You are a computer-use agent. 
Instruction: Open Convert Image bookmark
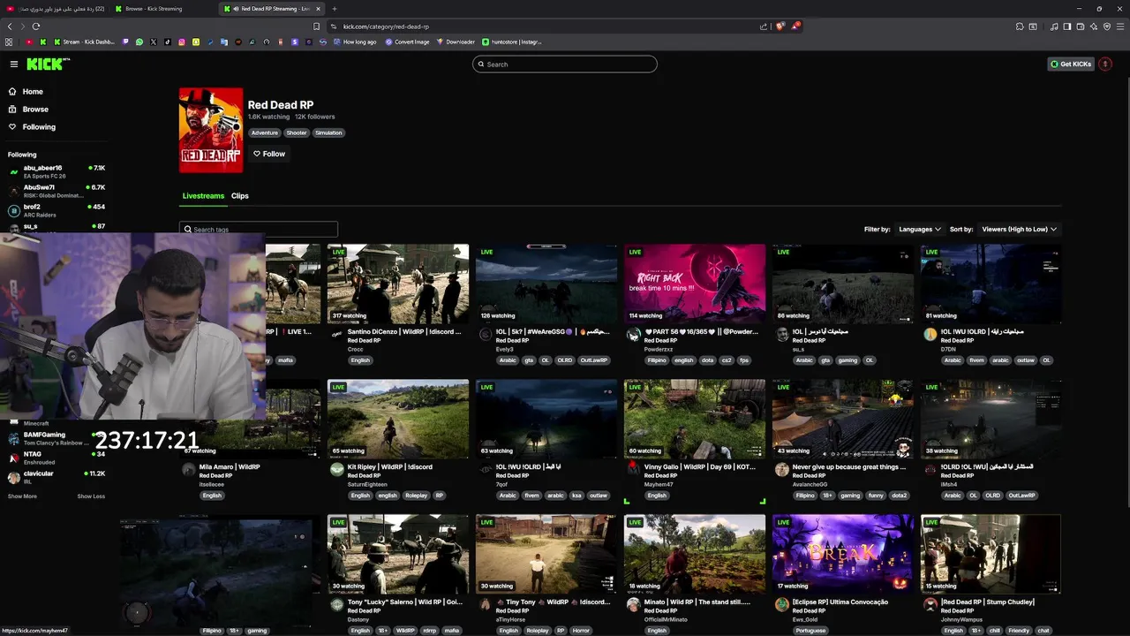pyautogui.click(x=407, y=42)
